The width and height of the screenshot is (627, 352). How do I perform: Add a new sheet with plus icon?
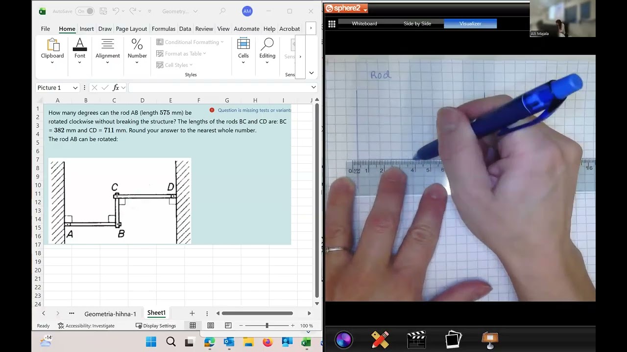[x=192, y=313]
